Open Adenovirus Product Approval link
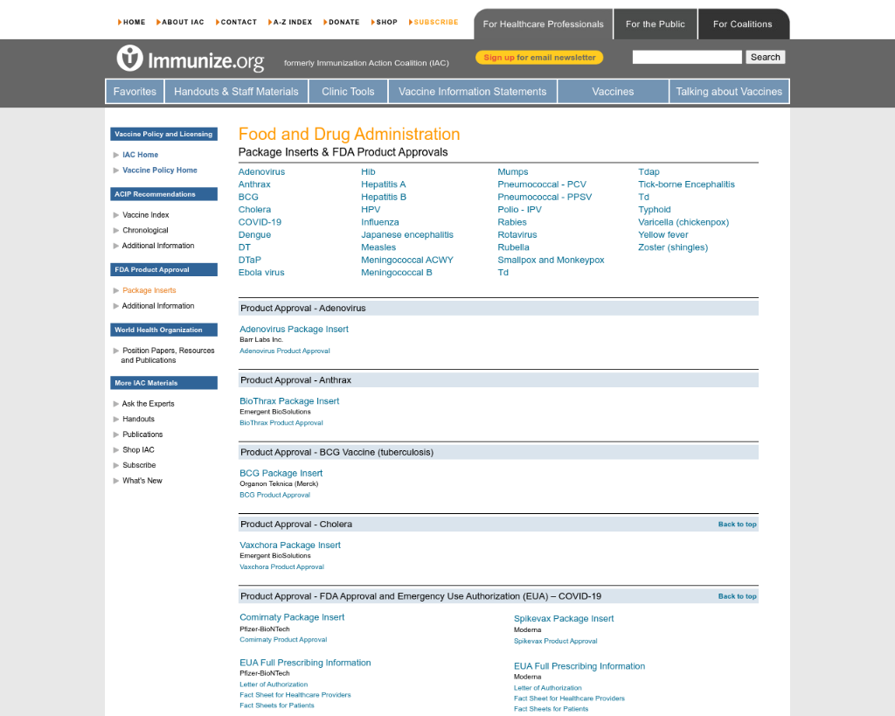The width and height of the screenshot is (895, 716). tap(285, 351)
